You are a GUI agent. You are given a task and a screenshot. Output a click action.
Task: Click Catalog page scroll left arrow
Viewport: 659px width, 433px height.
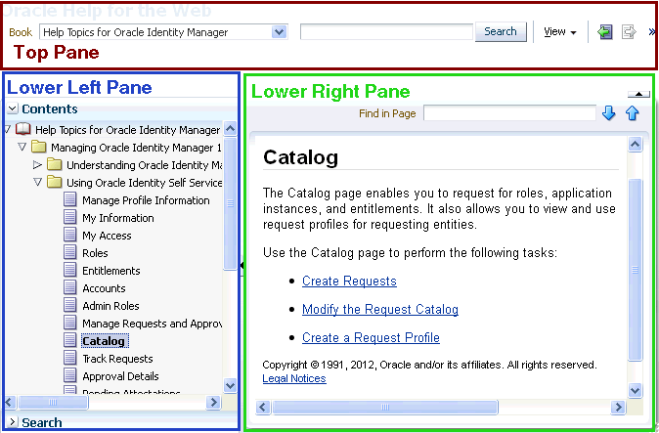[263, 407]
